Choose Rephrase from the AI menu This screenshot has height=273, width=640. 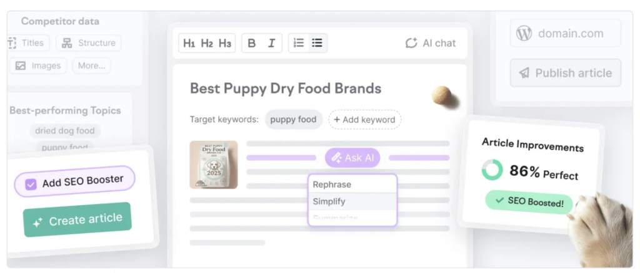tap(352, 184)
